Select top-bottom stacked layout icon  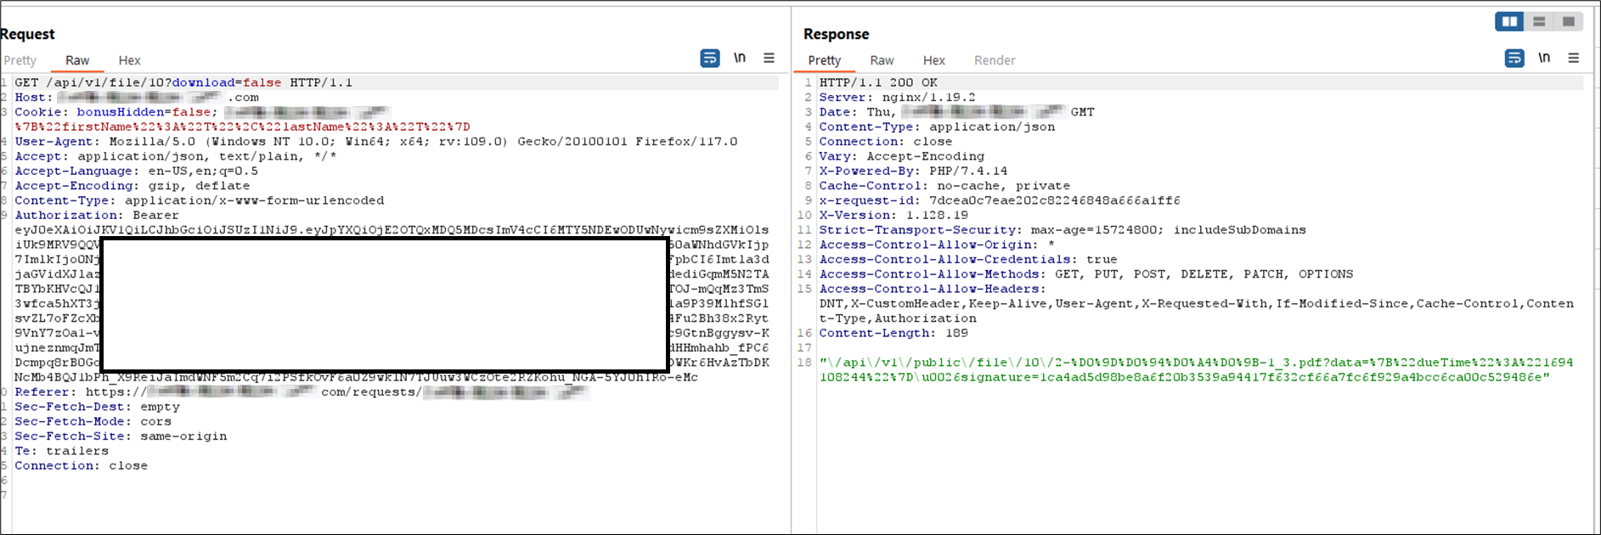point(1539,21)
